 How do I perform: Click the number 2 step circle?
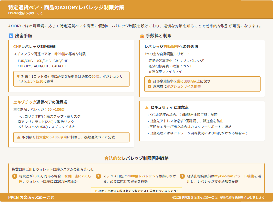(98, 176)
